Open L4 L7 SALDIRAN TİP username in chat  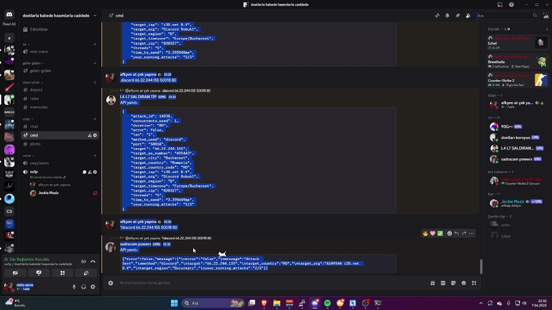click(x=138, y=97)
